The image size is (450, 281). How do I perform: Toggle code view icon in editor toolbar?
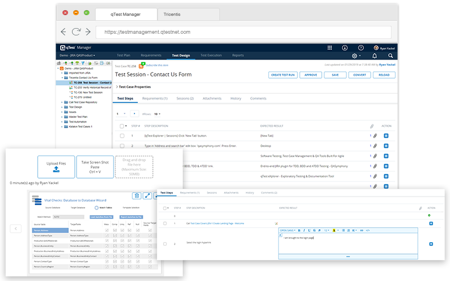coord(368,230)
